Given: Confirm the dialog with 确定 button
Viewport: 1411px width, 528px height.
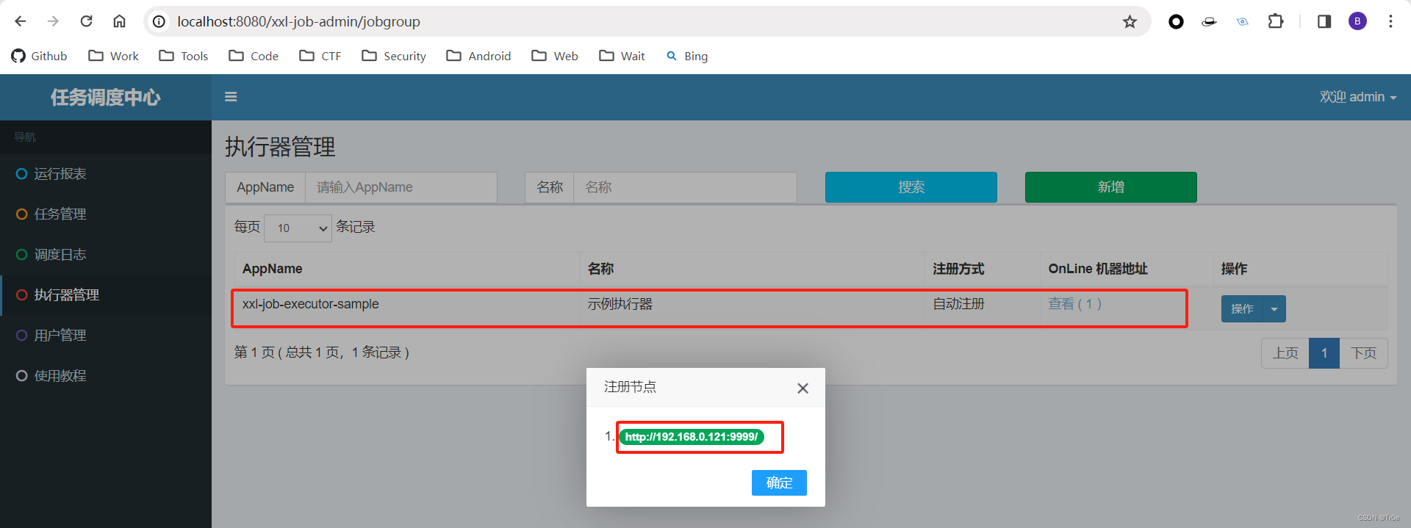Looking at the screenshot, I should [779, 483].
